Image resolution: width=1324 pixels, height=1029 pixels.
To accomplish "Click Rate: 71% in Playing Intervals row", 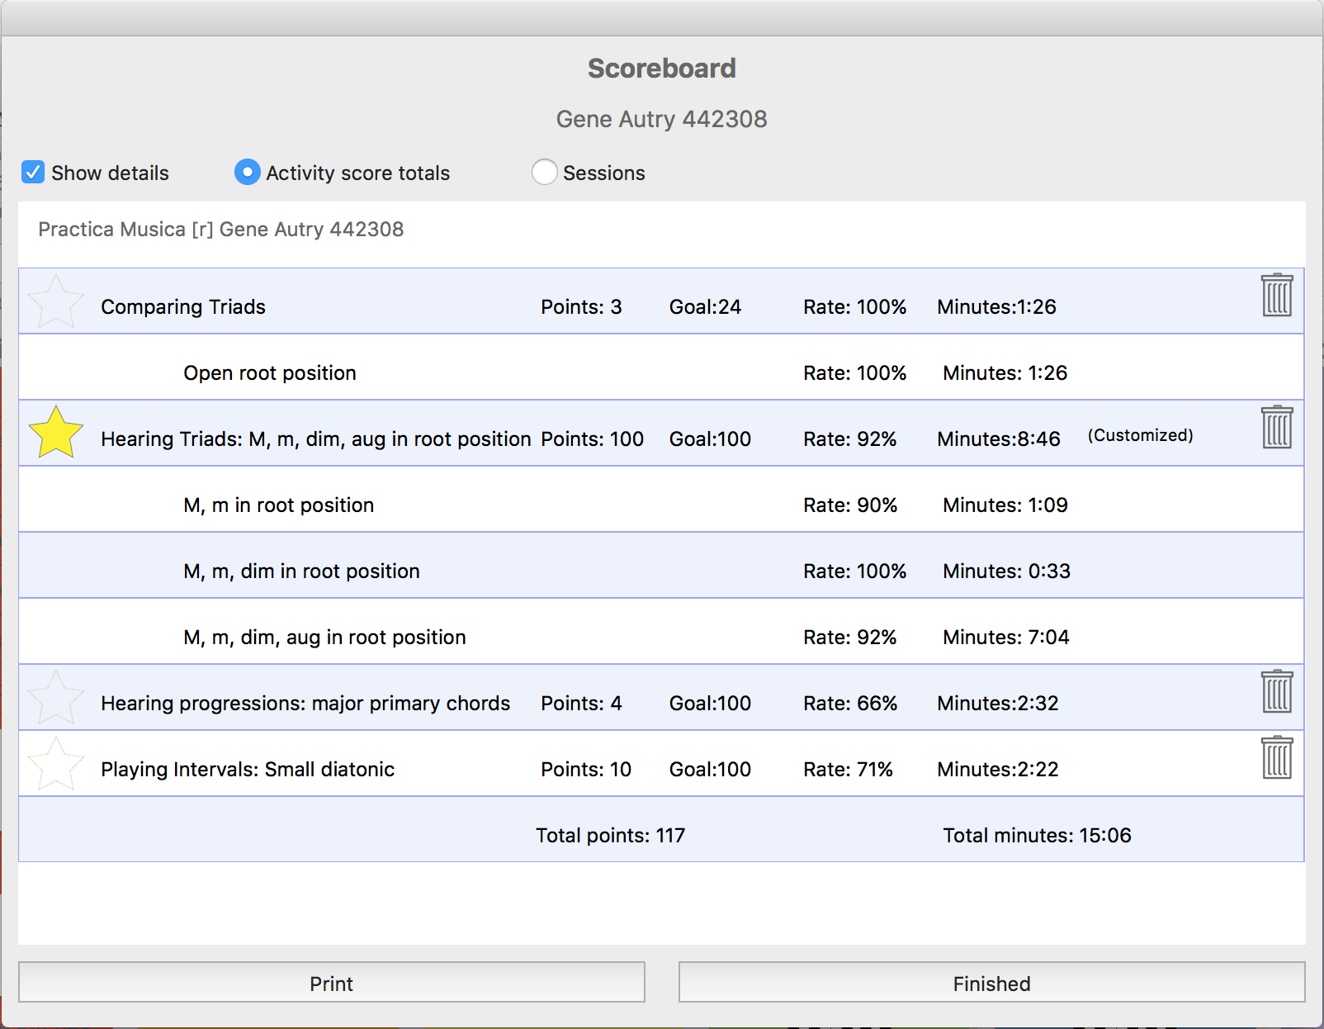I will 848,770.
